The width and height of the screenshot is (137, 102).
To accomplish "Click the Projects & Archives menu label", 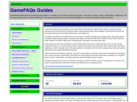I will pos(19,47).
